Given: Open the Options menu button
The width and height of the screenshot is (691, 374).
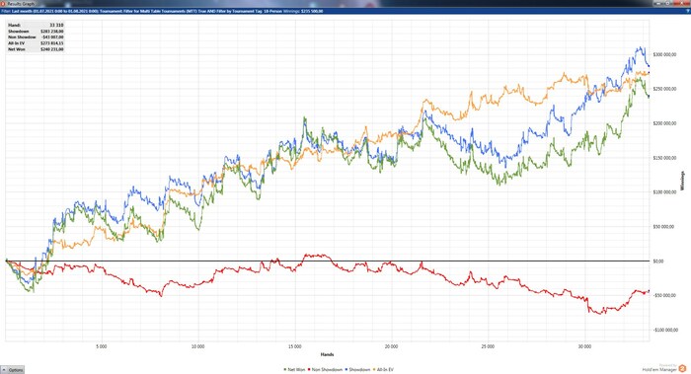Looking at the screenshot, I should [12, 370].
